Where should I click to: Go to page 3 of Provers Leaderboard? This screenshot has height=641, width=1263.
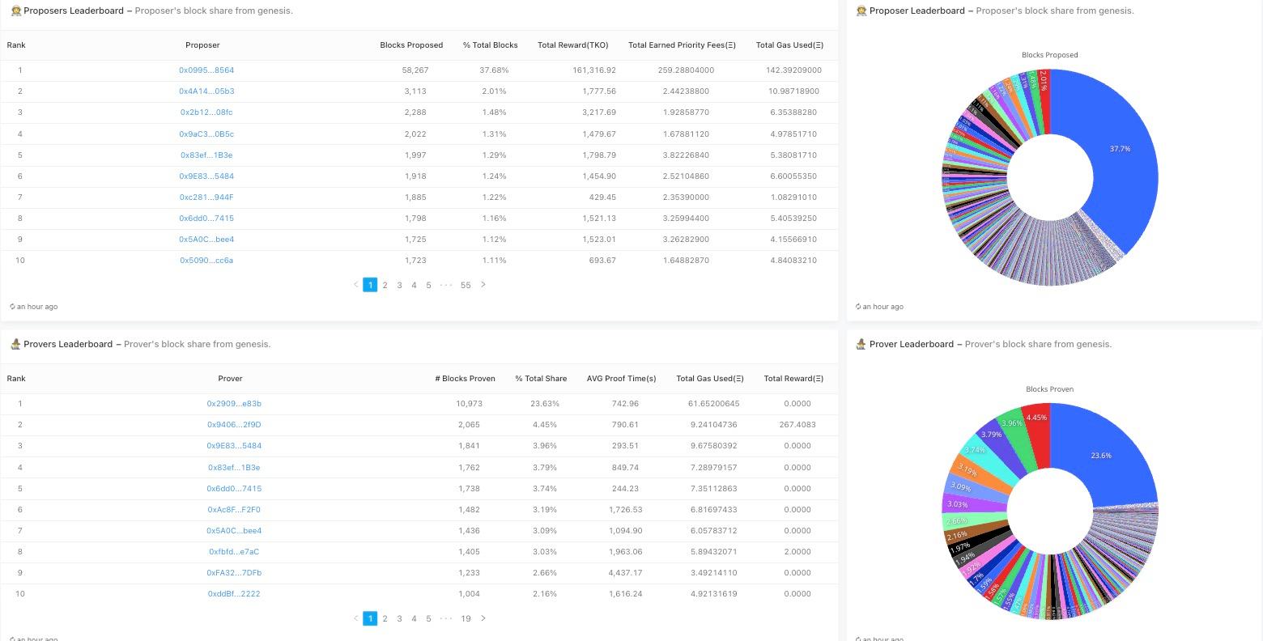tap(399, 618)
